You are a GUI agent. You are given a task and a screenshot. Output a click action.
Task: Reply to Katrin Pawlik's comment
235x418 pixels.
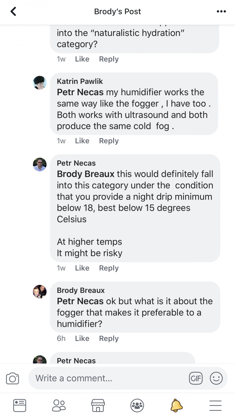pyautogui.click(x=109, y=141)
